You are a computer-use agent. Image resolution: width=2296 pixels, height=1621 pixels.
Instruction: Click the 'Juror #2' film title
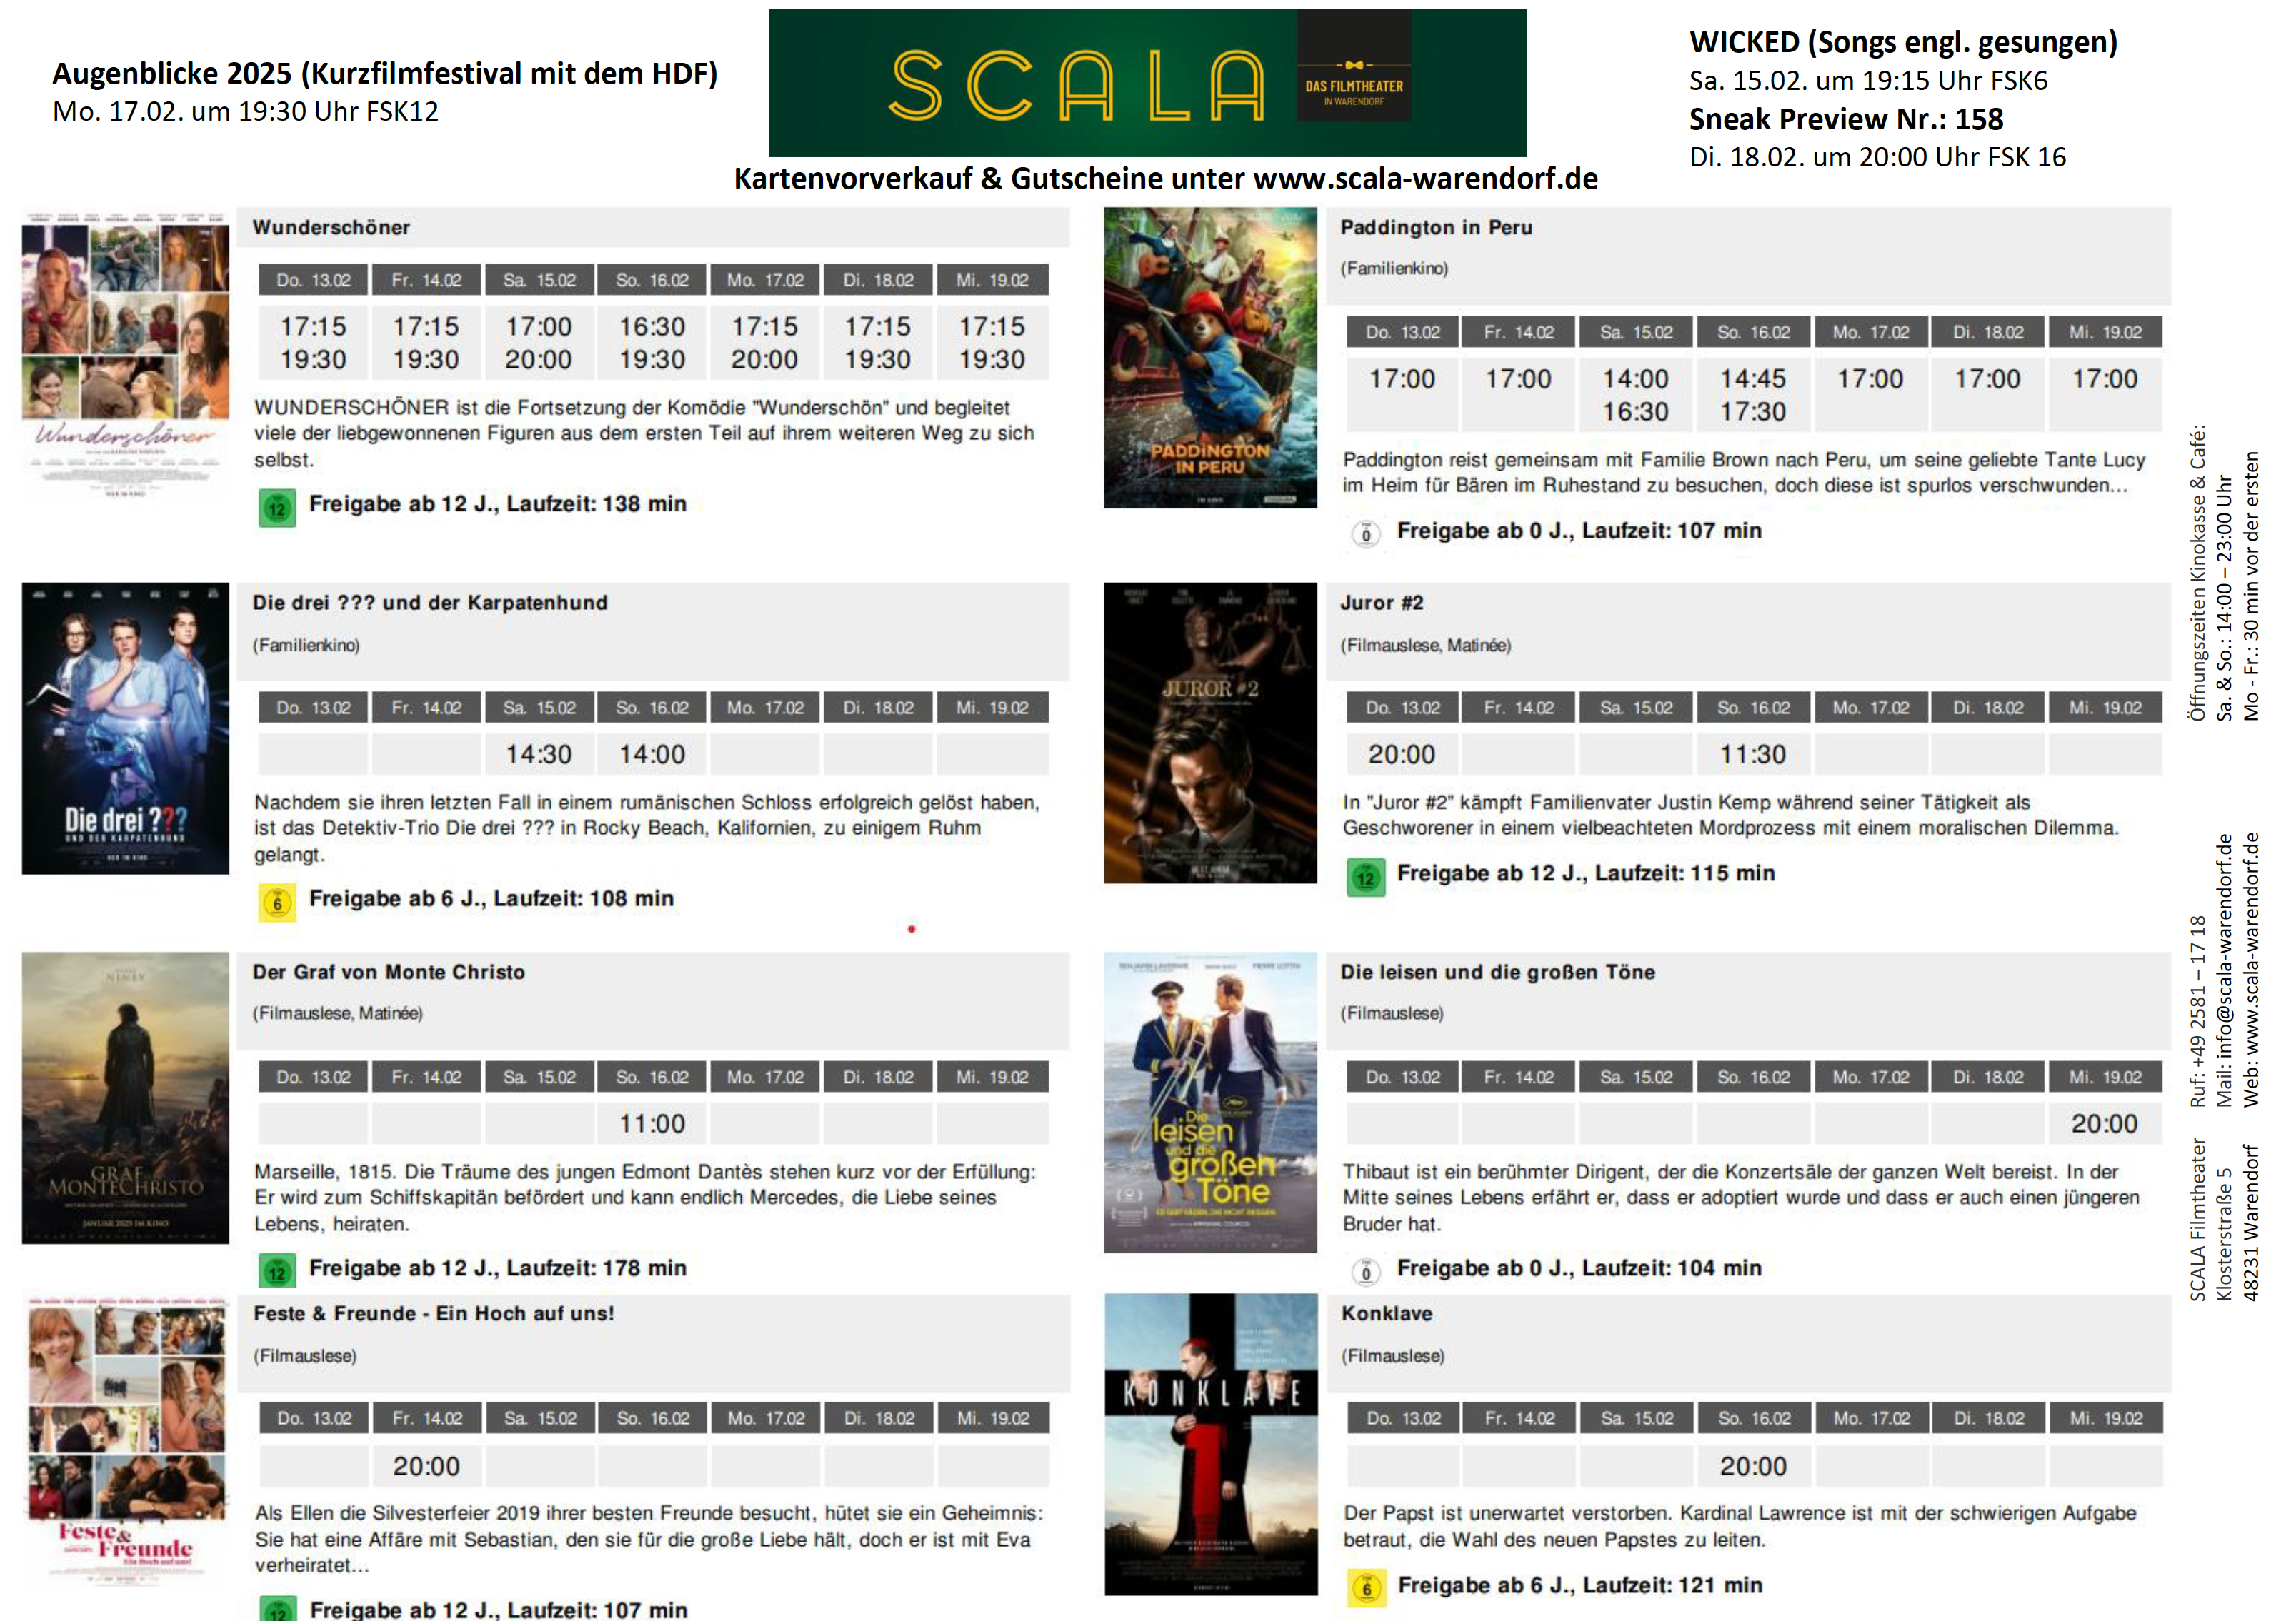point(1381,603)
